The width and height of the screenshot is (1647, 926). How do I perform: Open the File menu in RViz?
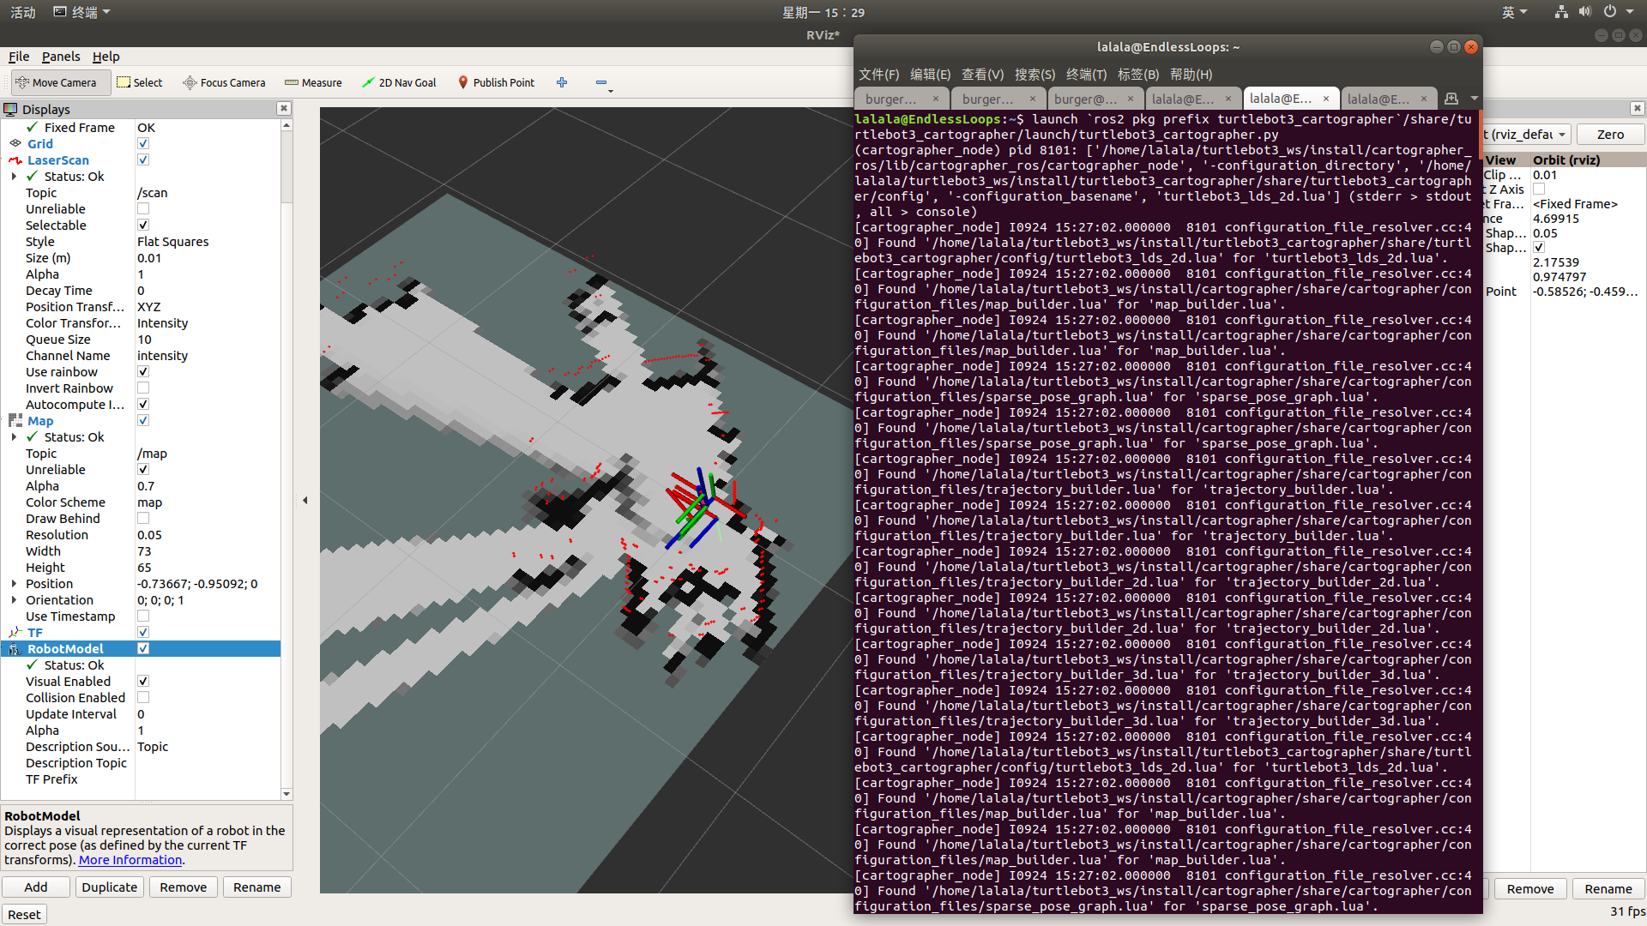[x=19, y=57]
